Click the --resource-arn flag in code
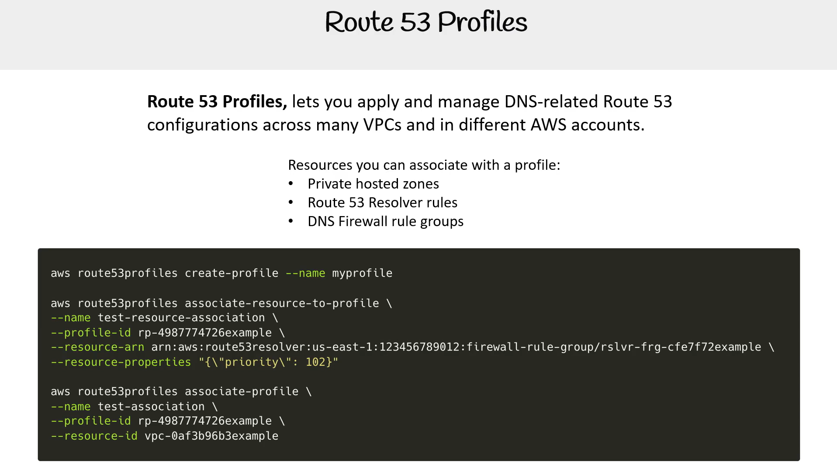The height and width of the screenshot is (471, 837). tap(97, 347)
